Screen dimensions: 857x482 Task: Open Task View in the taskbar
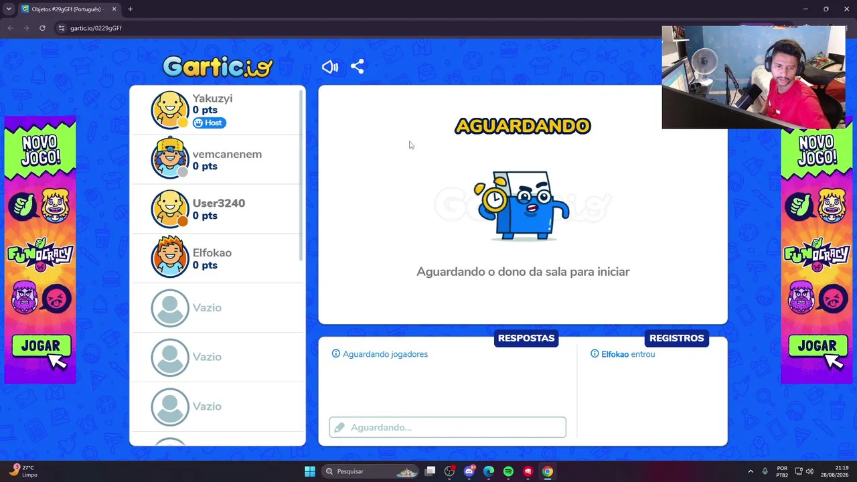(431, 471)
